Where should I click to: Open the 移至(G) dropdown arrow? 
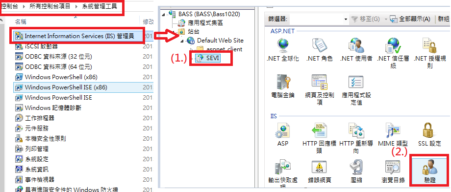click(386, 19)
